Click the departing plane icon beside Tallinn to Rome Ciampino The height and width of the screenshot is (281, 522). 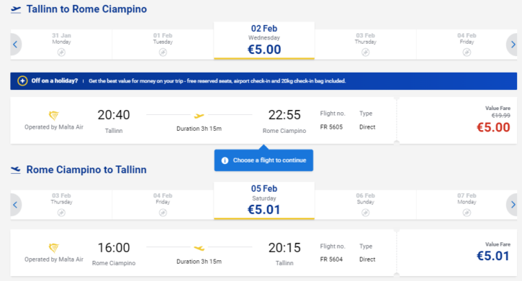[15, 9]
